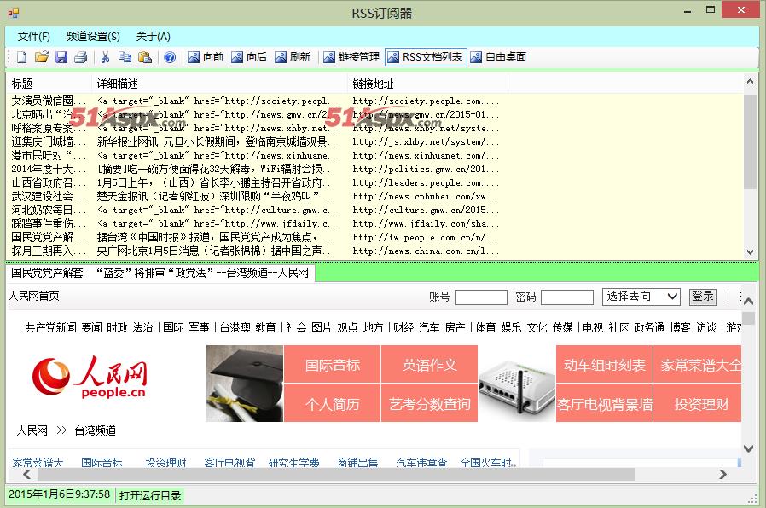Click the 人民网 people.cn logo

[89, 377]
